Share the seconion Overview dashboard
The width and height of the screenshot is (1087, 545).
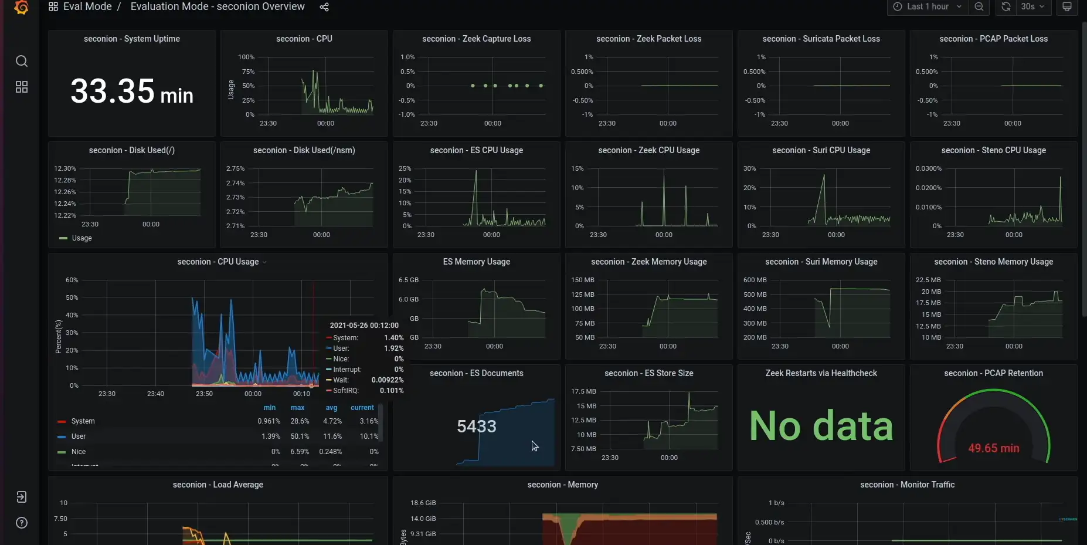[325, 7]
